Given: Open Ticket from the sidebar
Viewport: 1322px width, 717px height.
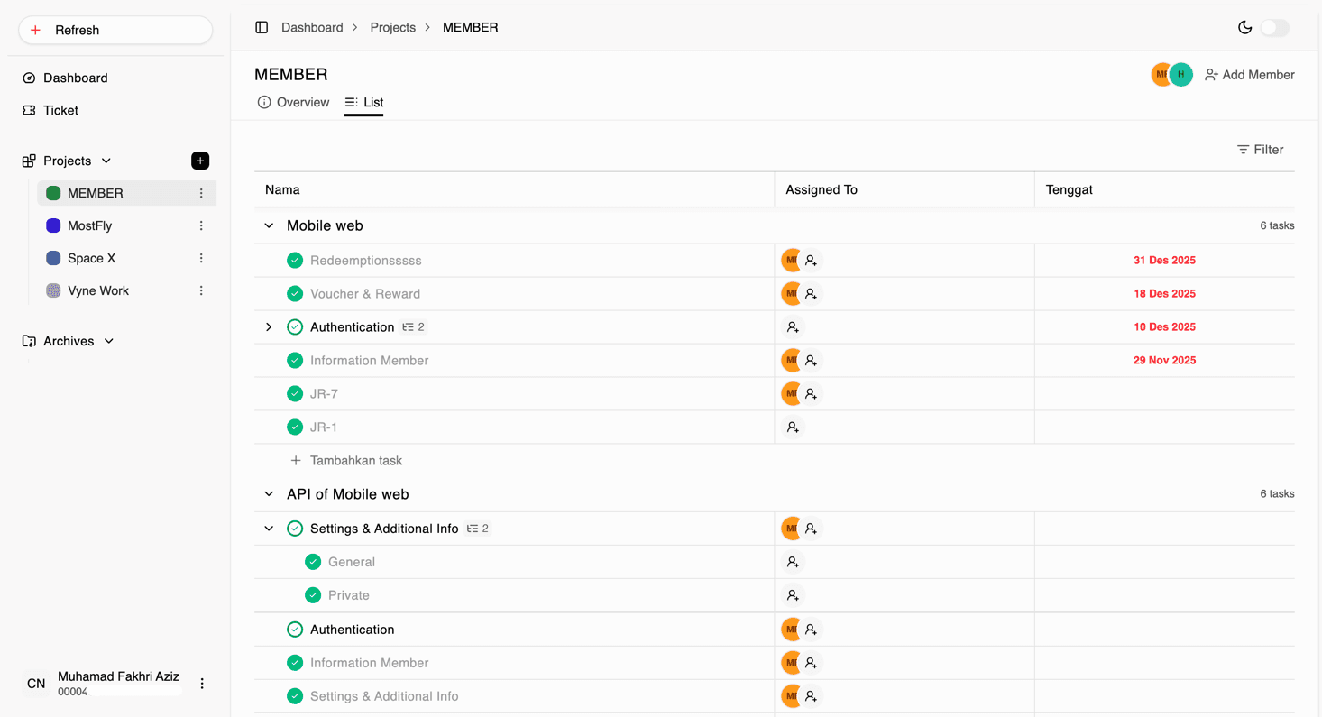Looking at the screenshot, I should (x=60, y=110).
